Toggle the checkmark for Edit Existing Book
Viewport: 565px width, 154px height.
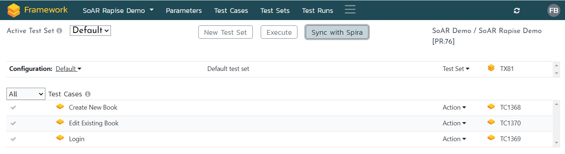pyautogui.click(x=13, y=123)
